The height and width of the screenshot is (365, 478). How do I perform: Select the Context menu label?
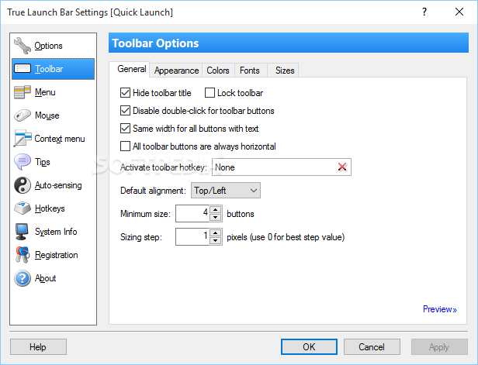[x=60, y=139]
